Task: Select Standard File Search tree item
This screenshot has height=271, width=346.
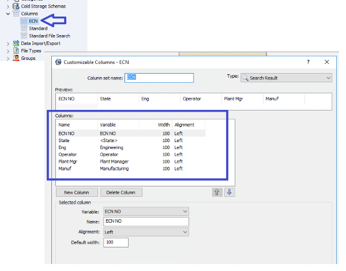Action: (x=50, y=36)
